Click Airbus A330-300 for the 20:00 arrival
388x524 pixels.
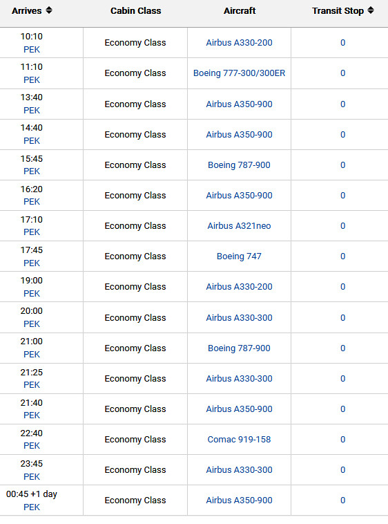point(239,318)
